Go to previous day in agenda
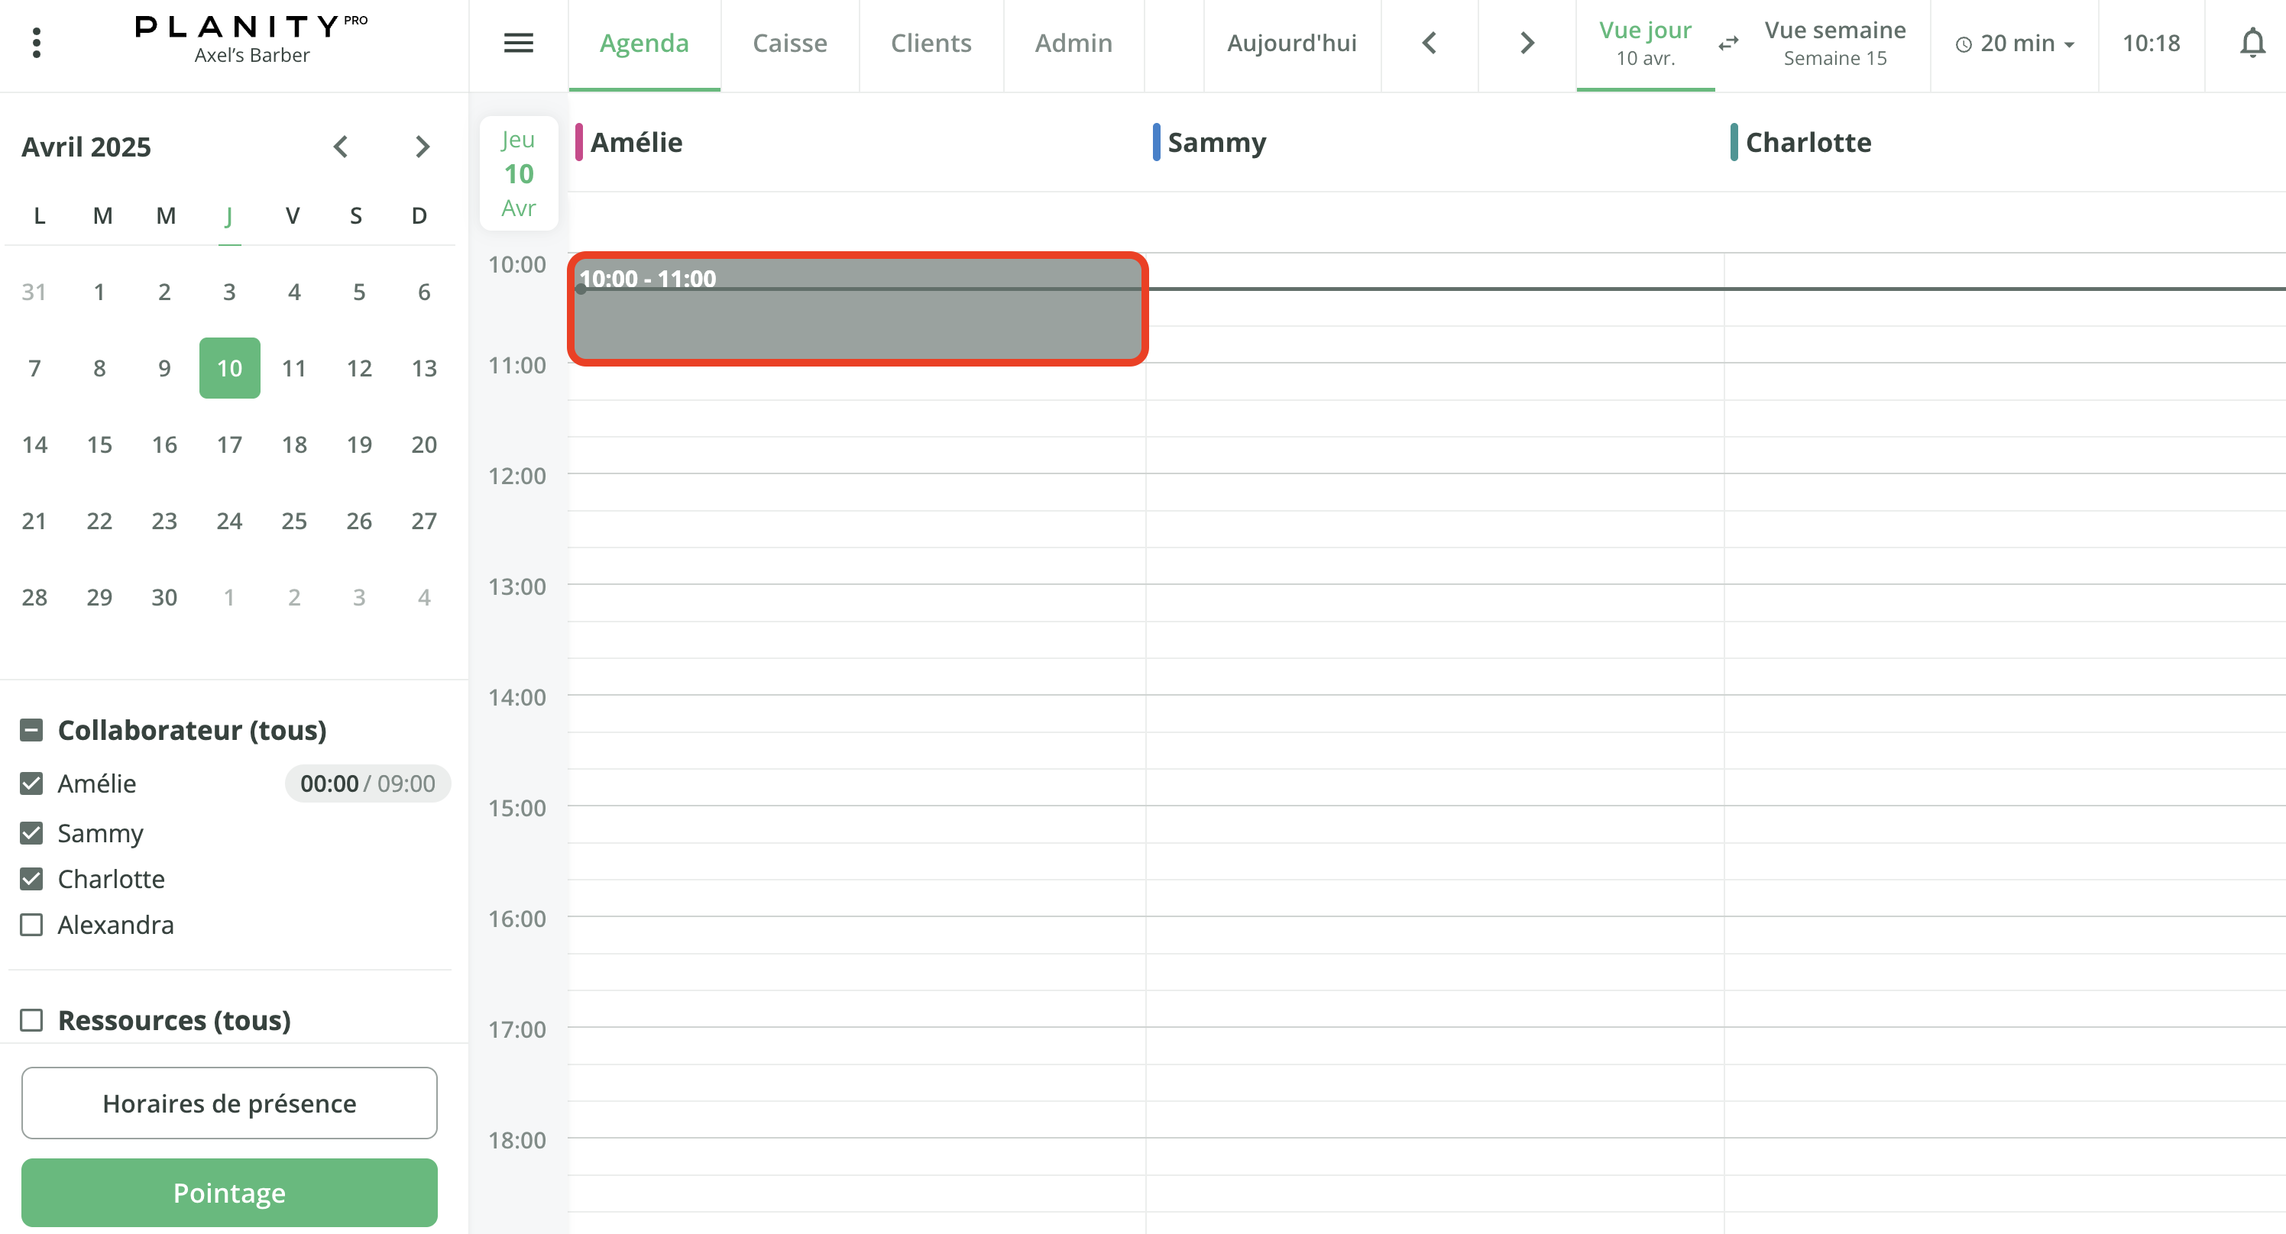Viewport: 2286px width, 1234px height. click(x=1429, y=43)
